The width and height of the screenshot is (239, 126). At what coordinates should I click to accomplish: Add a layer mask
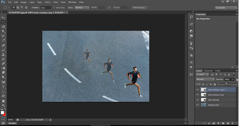click(214, 123)
